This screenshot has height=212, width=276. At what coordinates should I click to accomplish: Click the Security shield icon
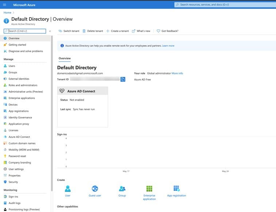click(x=5, y=182)
